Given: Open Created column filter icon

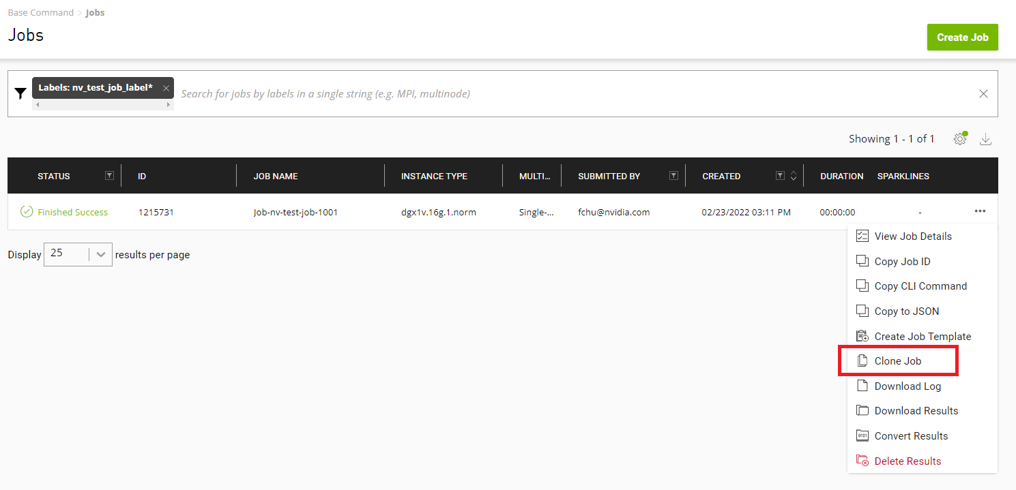Looking at the screenshot, I should coord(780,176).
